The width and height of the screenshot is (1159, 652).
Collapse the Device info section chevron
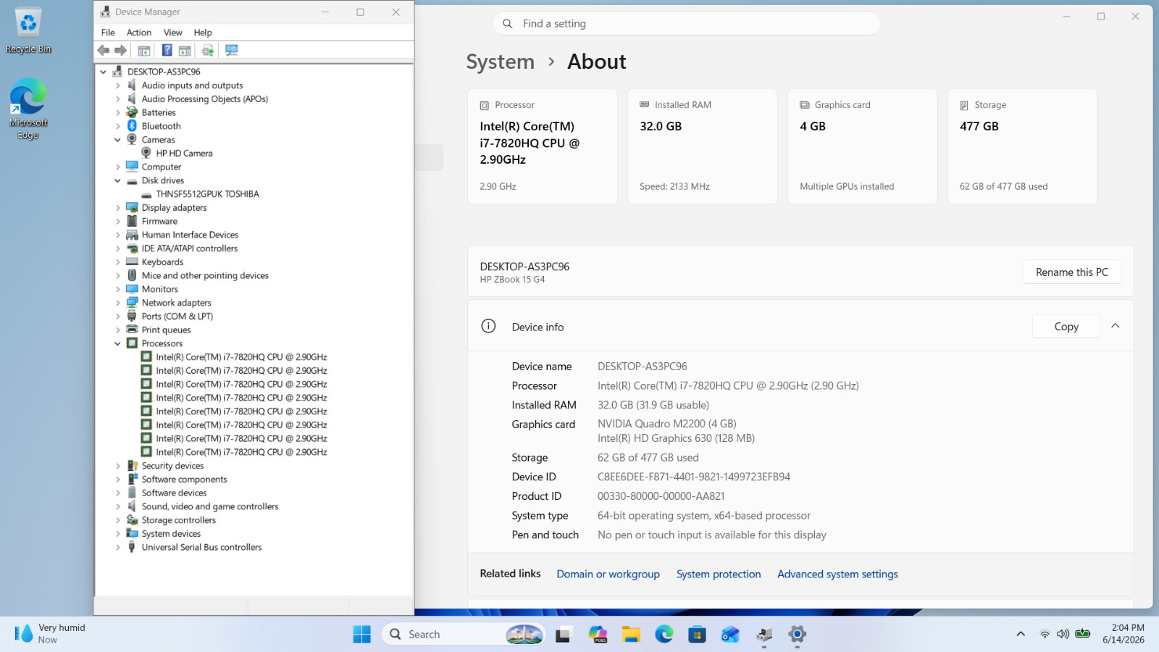1116,326
